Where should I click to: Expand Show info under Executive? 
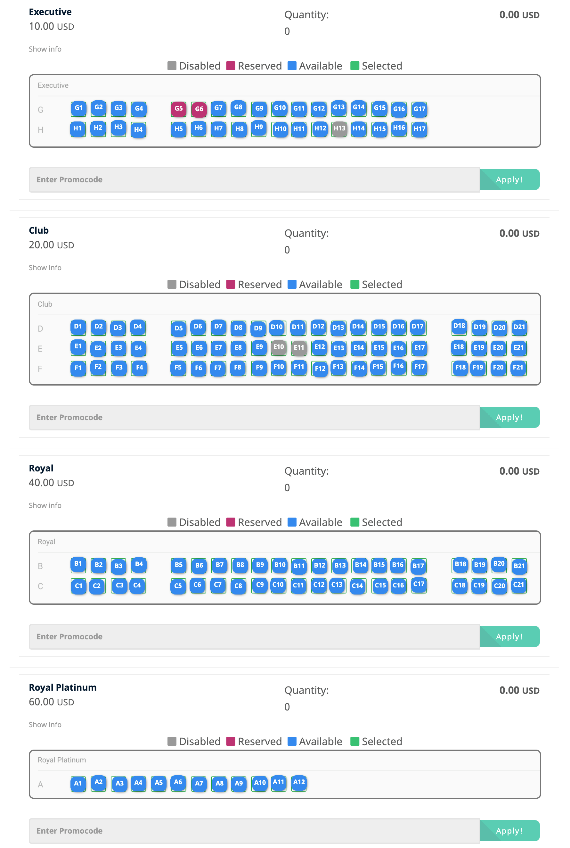45,49
